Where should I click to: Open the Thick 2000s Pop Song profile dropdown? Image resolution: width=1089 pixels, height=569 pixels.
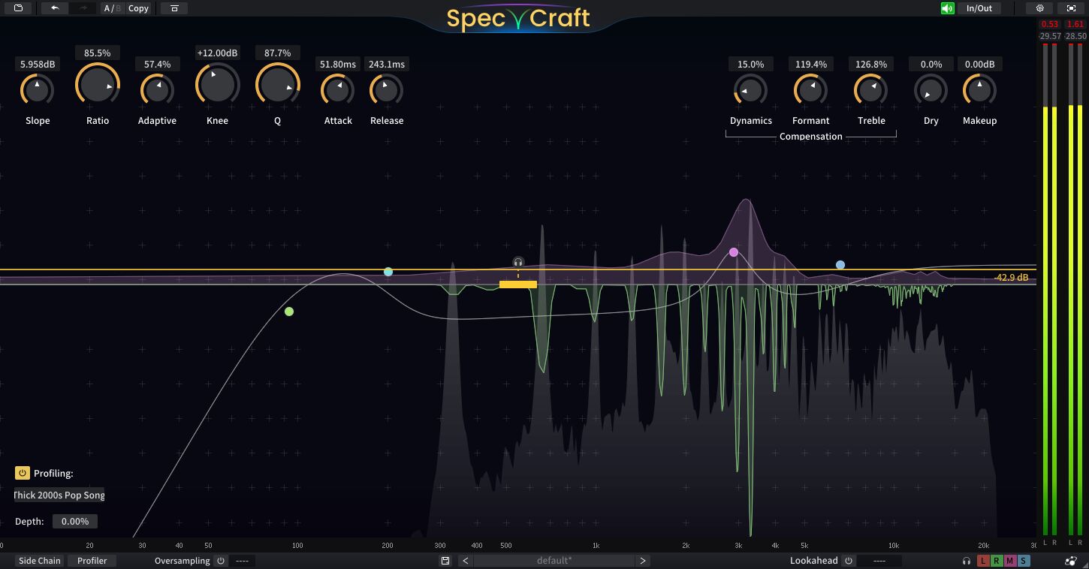click(59, 495)
